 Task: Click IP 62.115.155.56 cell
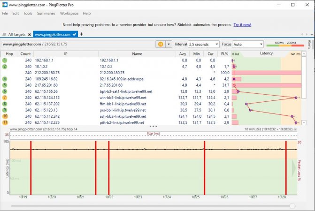[46, 91]
